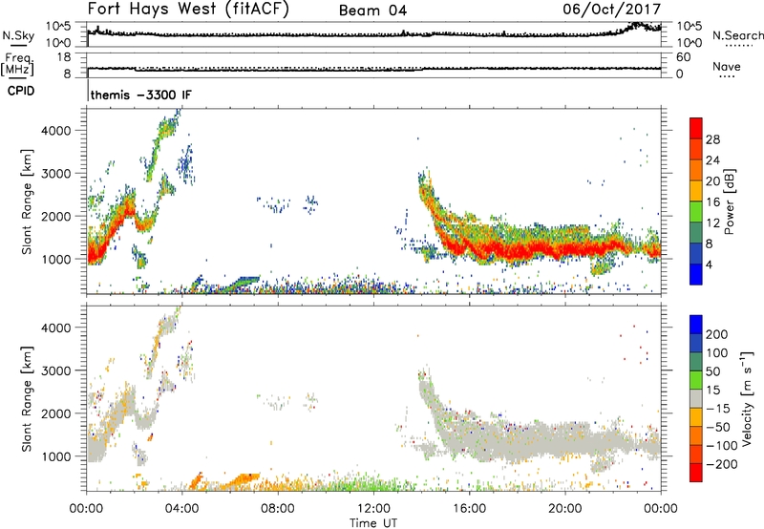Click the yellow-orange 16–20 dB Power colorbar segment

tap(696, 190)
